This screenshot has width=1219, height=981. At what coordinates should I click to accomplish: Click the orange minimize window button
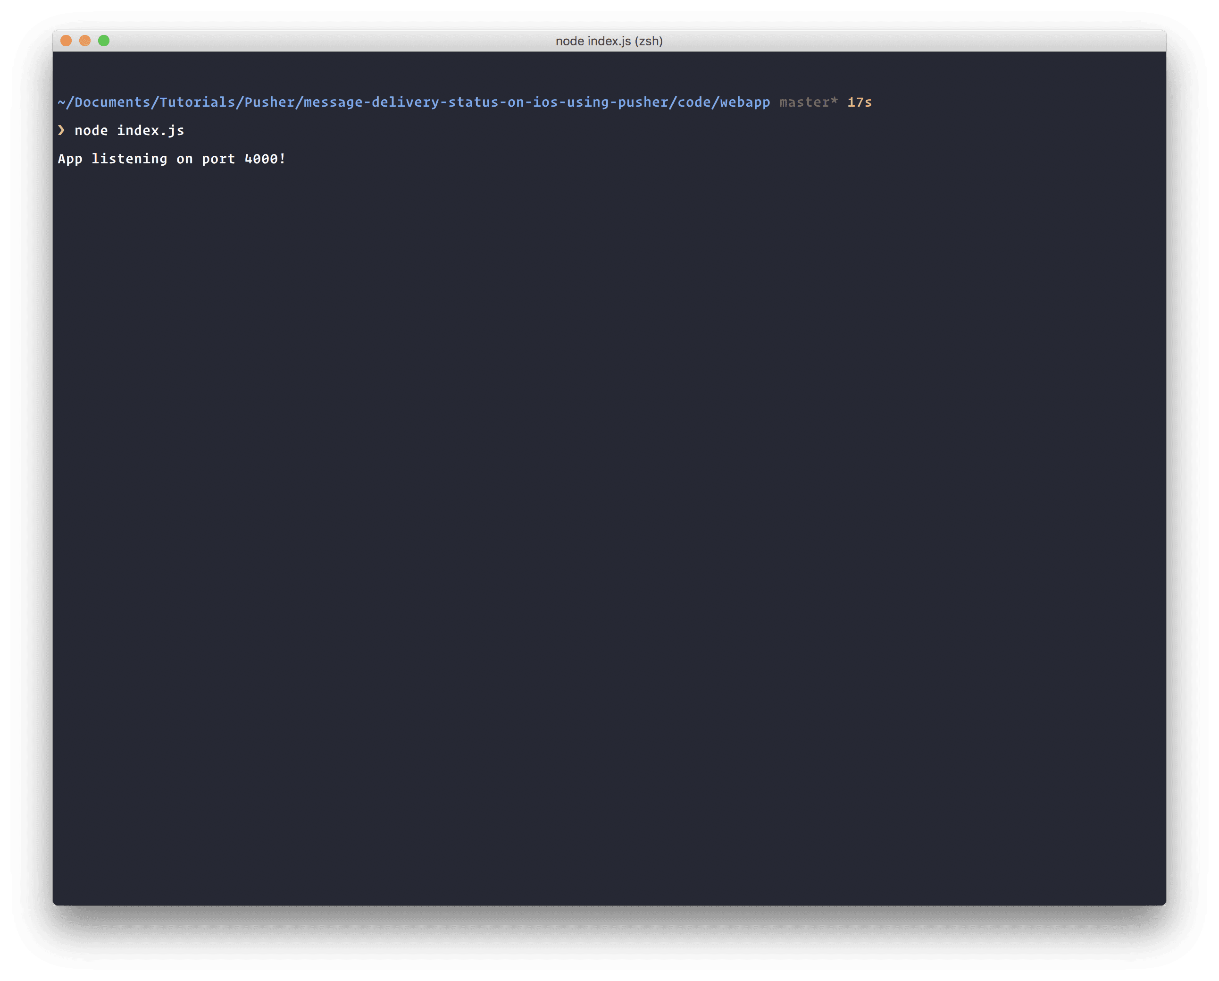pyautogui.click(x=85, y=41)
